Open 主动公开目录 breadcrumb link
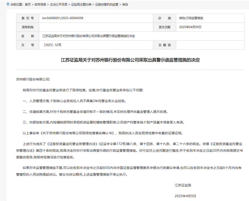This screenshot has width=249, height=201. point(59,5)
